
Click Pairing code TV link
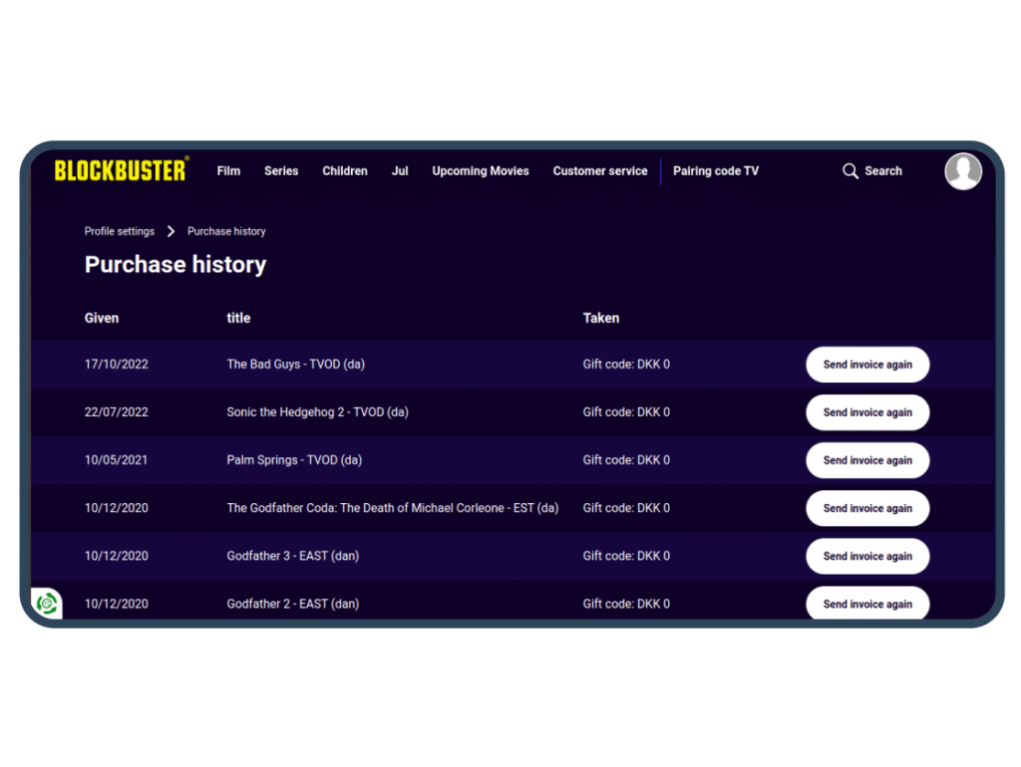pyautogui.click(x=716, y=171)
